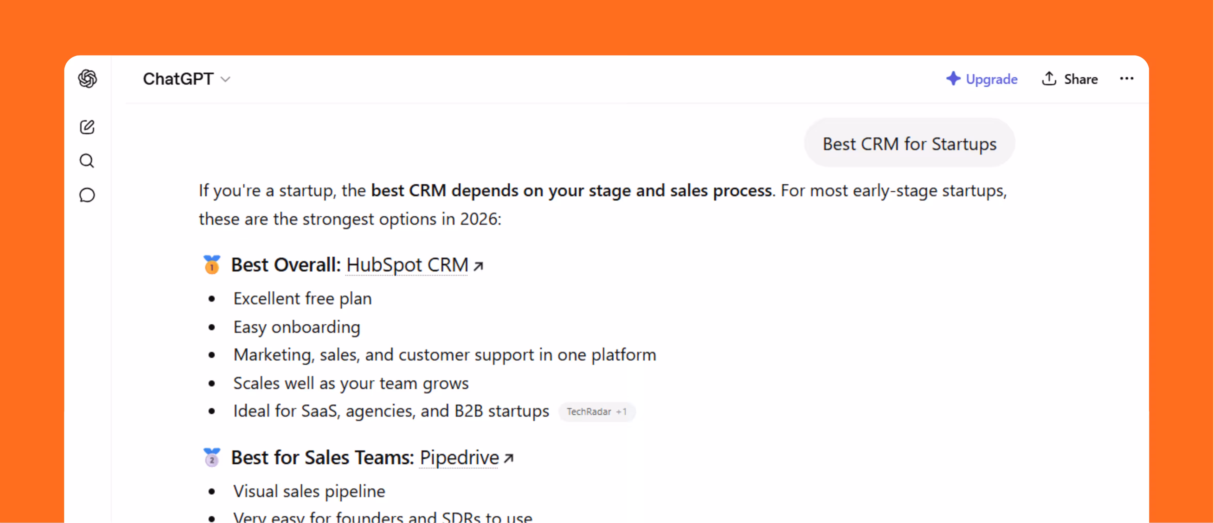The image size is (1214, 523).
Task: Click the 'Best Overall:' heading text
Action: pos(286,265)
